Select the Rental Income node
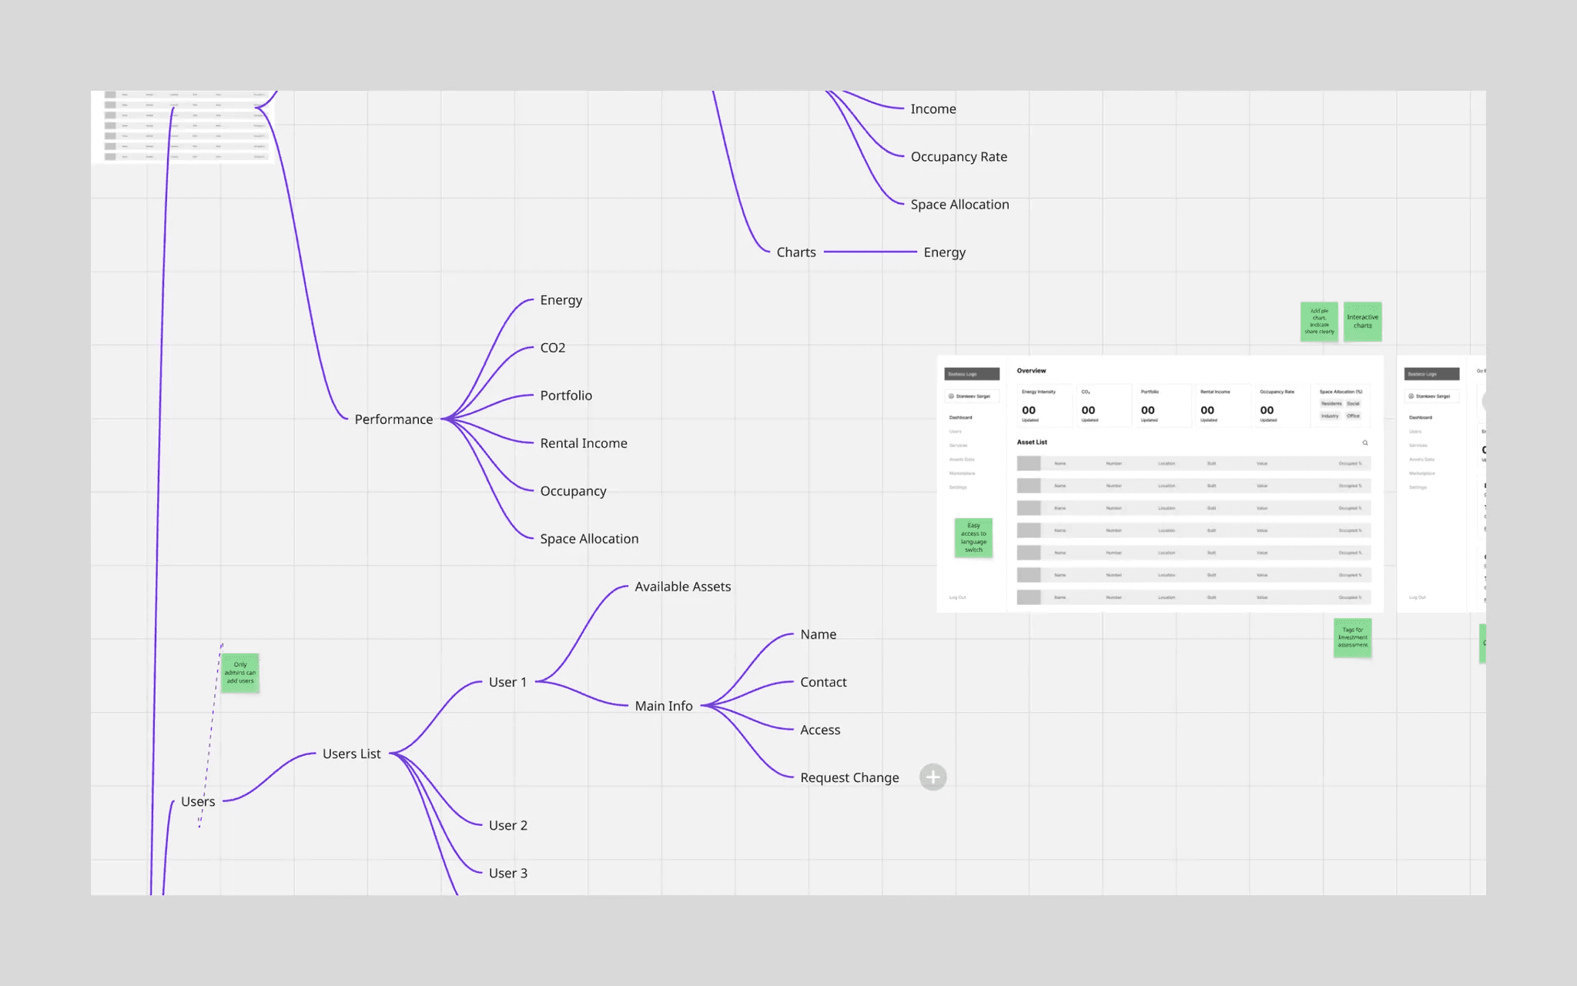Viewport: 1577px width, 986px height. (583, 443)
